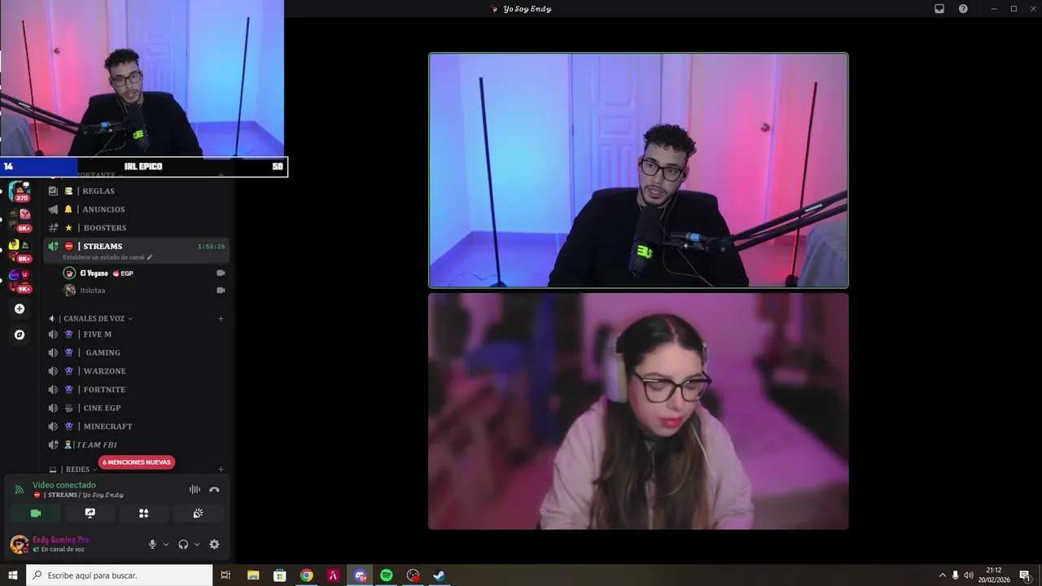Image resolution: width=1042 pixels, height=586 pixels.
Task: Set a channel status for STREAMS
Action: pyautogui.click(x=107, y=257)
